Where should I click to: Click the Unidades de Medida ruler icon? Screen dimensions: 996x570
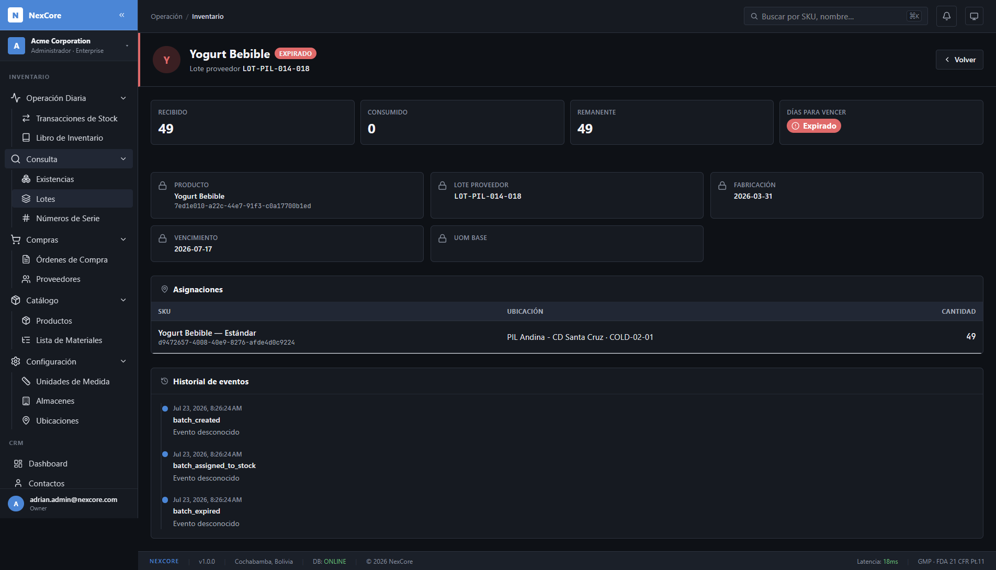coord(26,382)
